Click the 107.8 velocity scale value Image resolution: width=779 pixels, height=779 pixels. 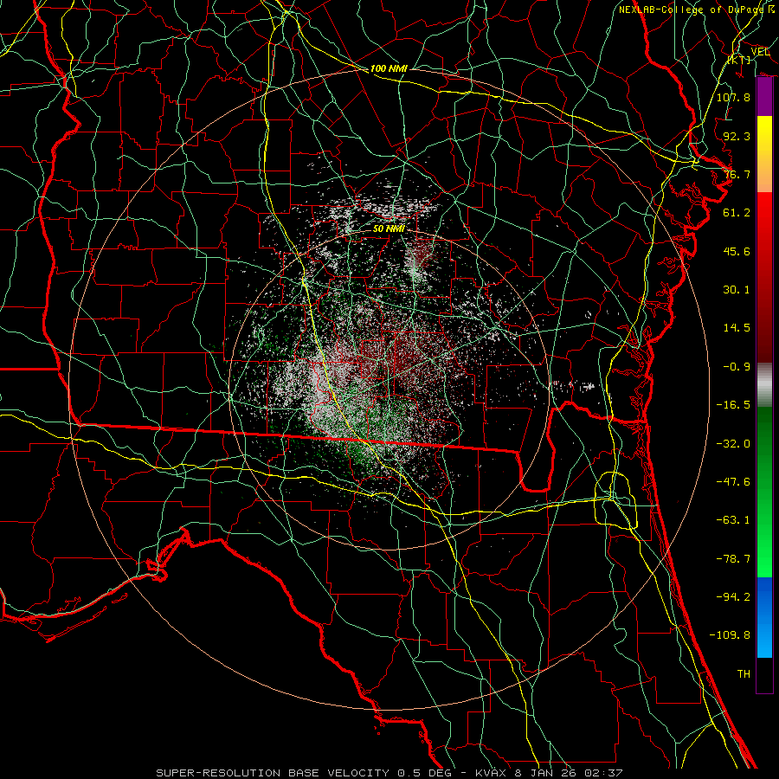pyautogui.click(x=733, y=97)
